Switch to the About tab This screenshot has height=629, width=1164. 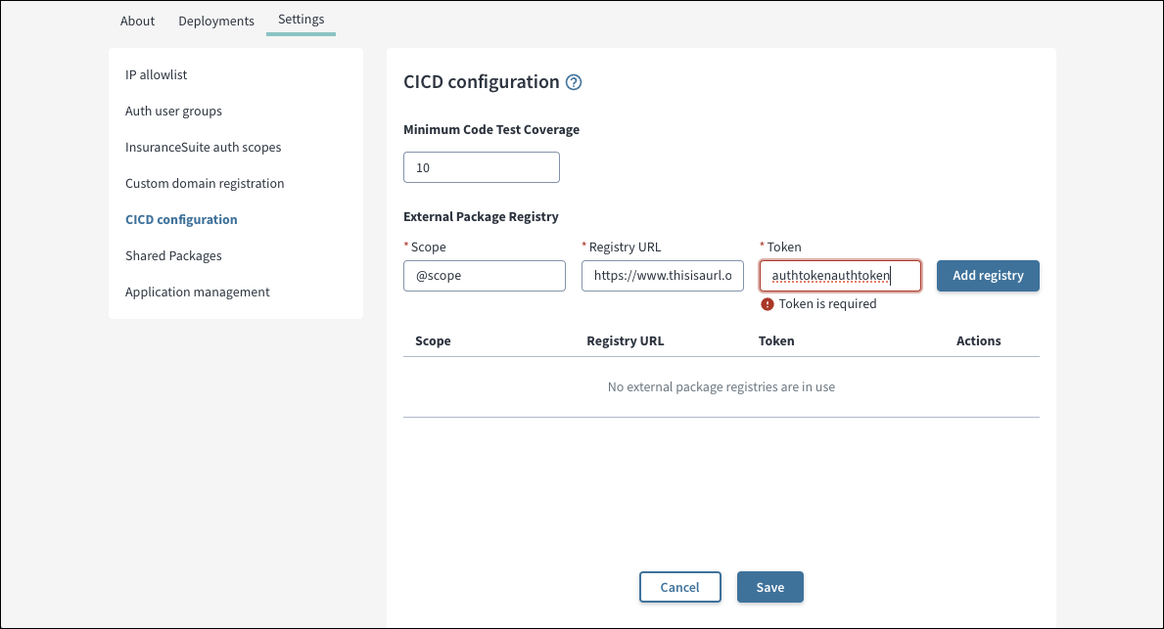pos(137,21)
